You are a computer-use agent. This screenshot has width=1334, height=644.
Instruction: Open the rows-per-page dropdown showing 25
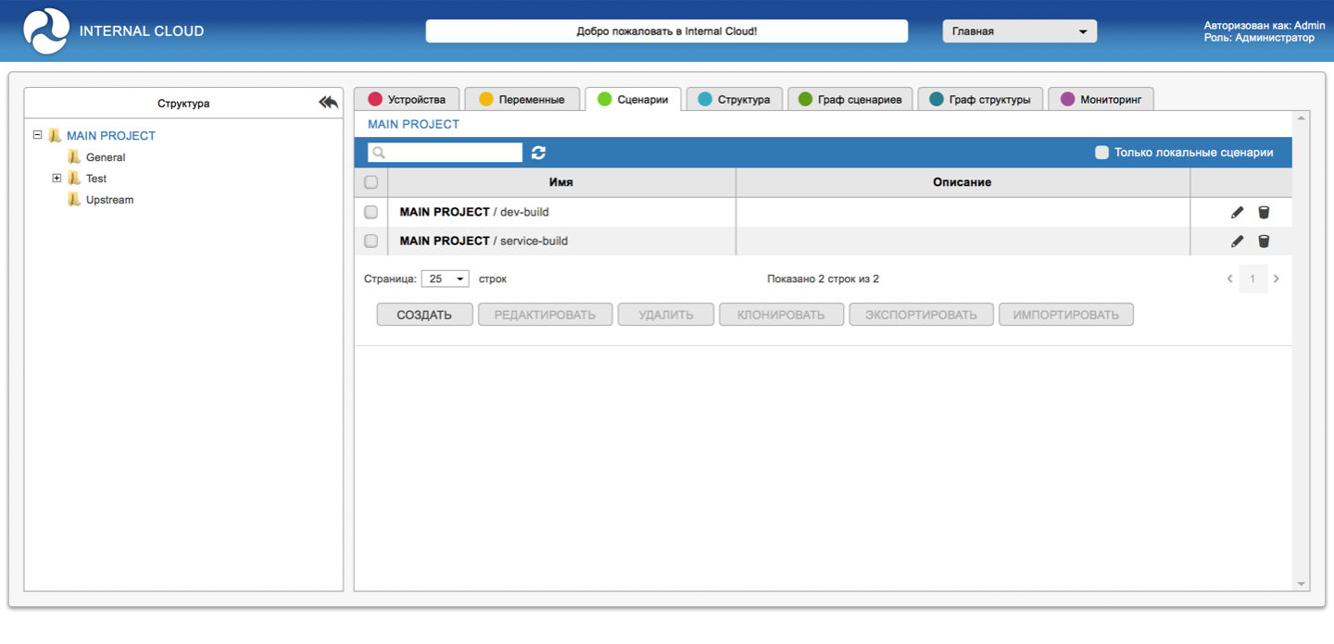(x=445, y=279)
